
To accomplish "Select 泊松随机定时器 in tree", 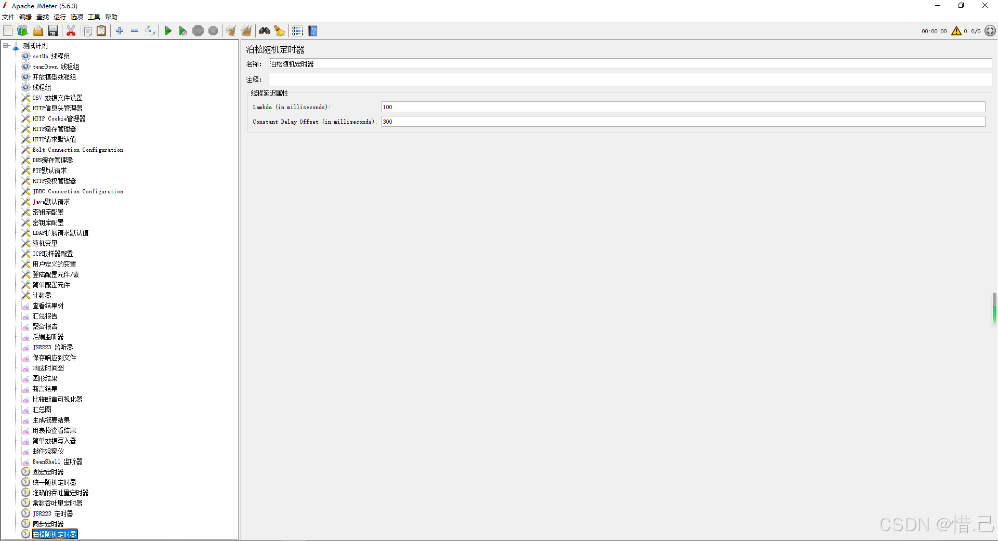I will pyautogui.click(x=55, y=534).
